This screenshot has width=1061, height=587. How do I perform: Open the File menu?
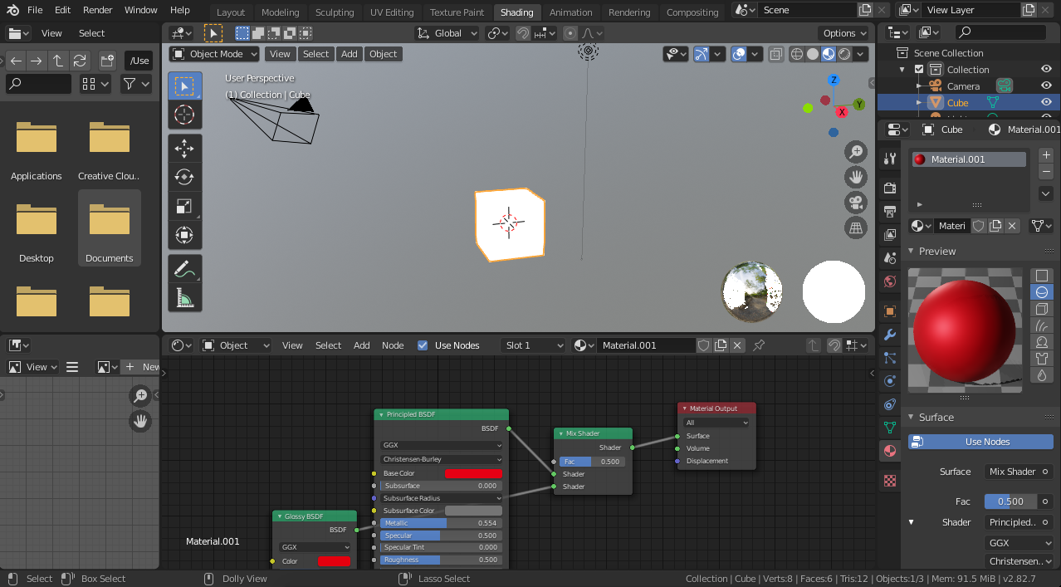tap(35, 10)
